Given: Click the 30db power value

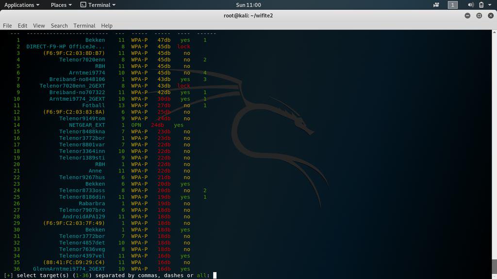Looking at the screenshot, I should click(x=164, y=99).
